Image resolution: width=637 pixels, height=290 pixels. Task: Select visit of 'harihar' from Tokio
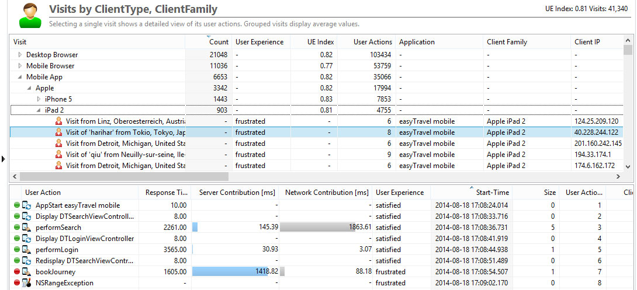click(x=125, y=132)
